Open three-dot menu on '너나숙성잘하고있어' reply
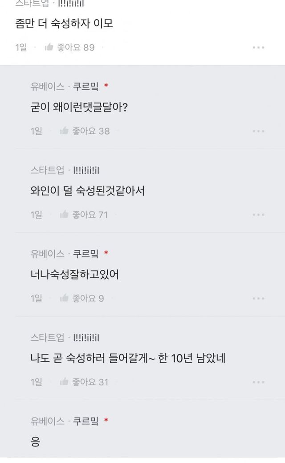The image size is (285, 463). pyautogui.click(x=259, y=298)
